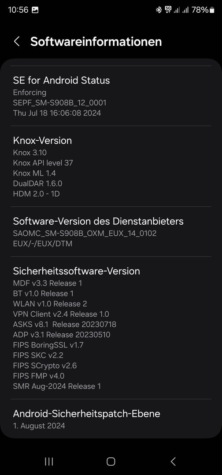222x475 pixels.
Task: Tap the SMR Aug-2024 Release 1 line
Action: [57, 386]
